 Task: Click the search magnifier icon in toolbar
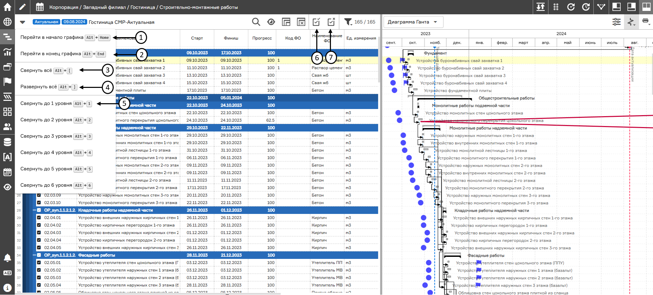[256, 22]
